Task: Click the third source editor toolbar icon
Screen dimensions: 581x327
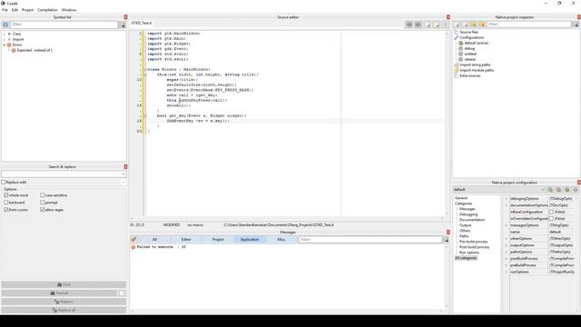Action: click(428, 25)
